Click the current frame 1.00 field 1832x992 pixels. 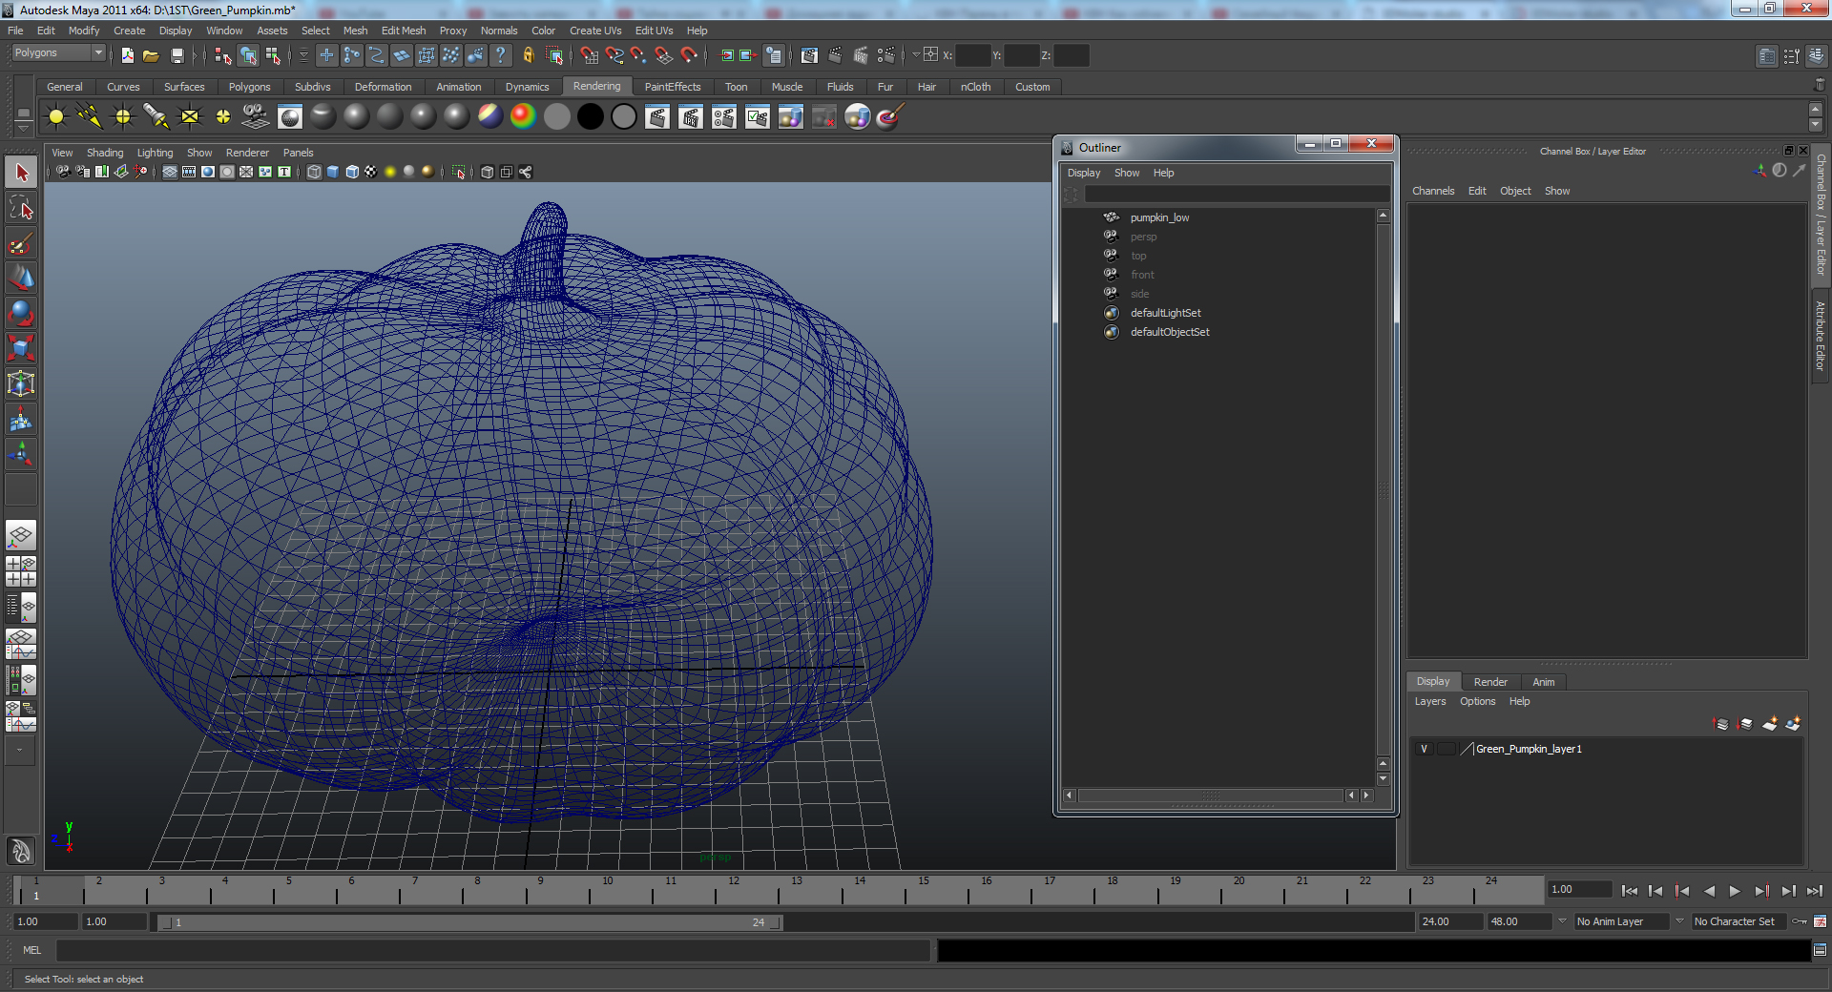pyautogui.click(x=1579, y=889)
